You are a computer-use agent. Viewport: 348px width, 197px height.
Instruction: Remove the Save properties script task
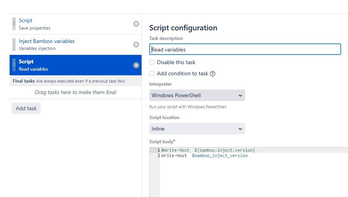point(136,24)
